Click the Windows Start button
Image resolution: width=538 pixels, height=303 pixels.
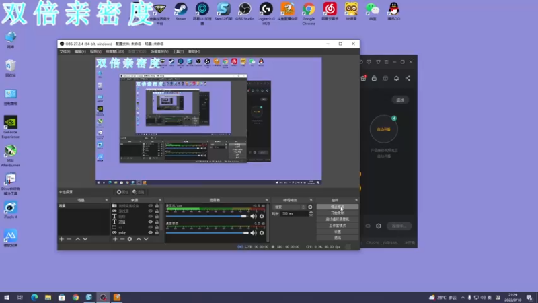click(x=7, y=298)
